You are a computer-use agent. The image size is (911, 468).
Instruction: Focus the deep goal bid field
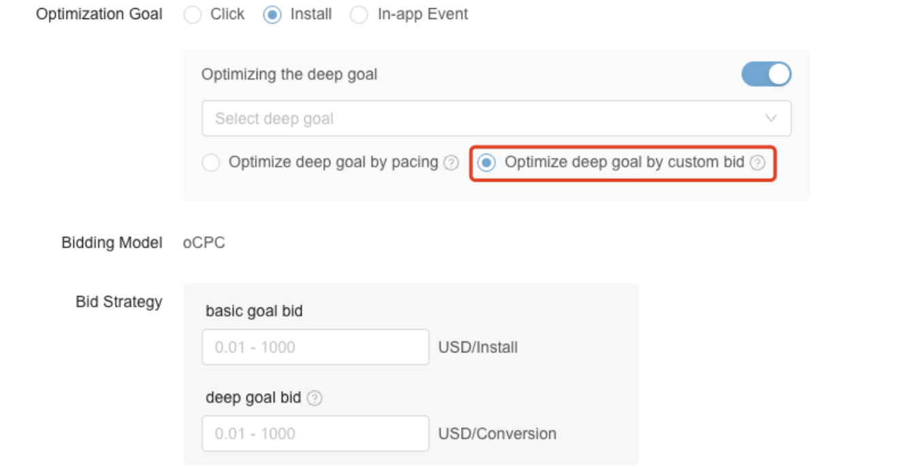316,433
